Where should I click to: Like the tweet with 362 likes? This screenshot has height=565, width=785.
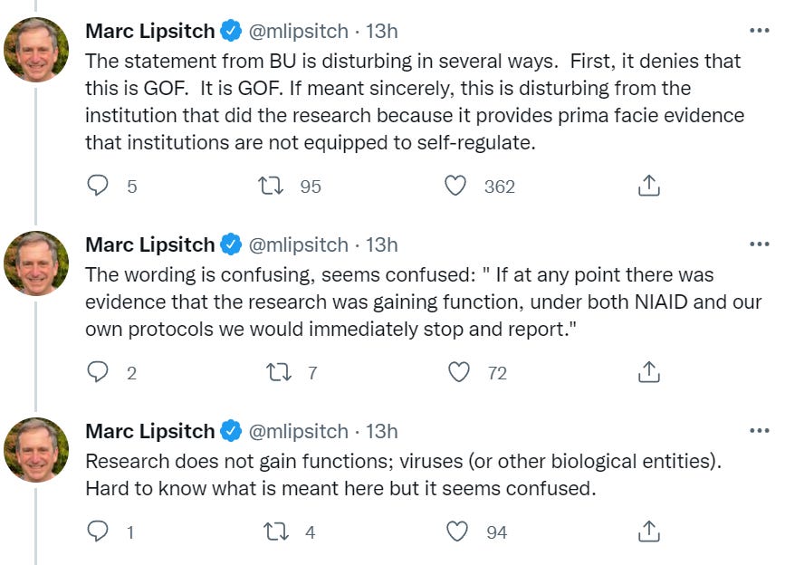pos(456,187)
